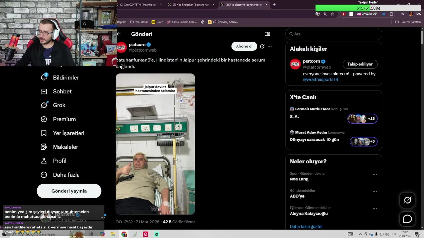Screen dimensions: 424x238
Task: Open Noa Lang trend more options
Action: [x=375, y=174]
